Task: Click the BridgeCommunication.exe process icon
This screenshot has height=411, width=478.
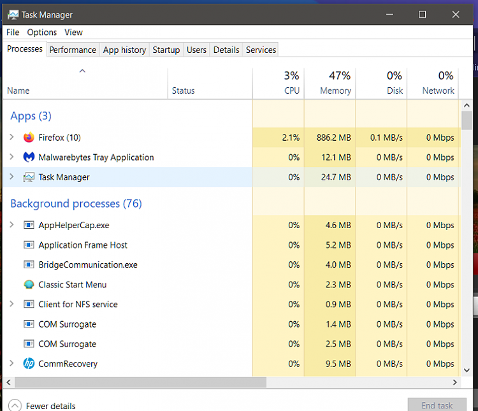Action: 29,264
